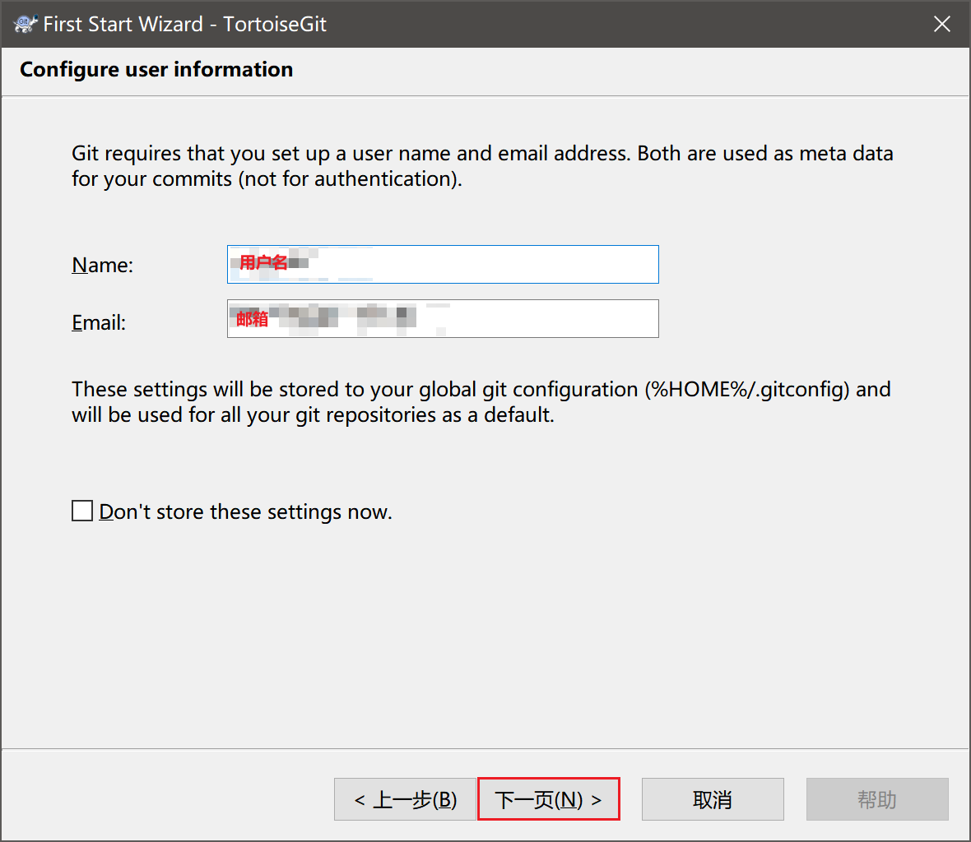Enable the "Don't store these settings now" checkbox
The width and height of the screenshot is (971, 842).
[x=82, y=511]
